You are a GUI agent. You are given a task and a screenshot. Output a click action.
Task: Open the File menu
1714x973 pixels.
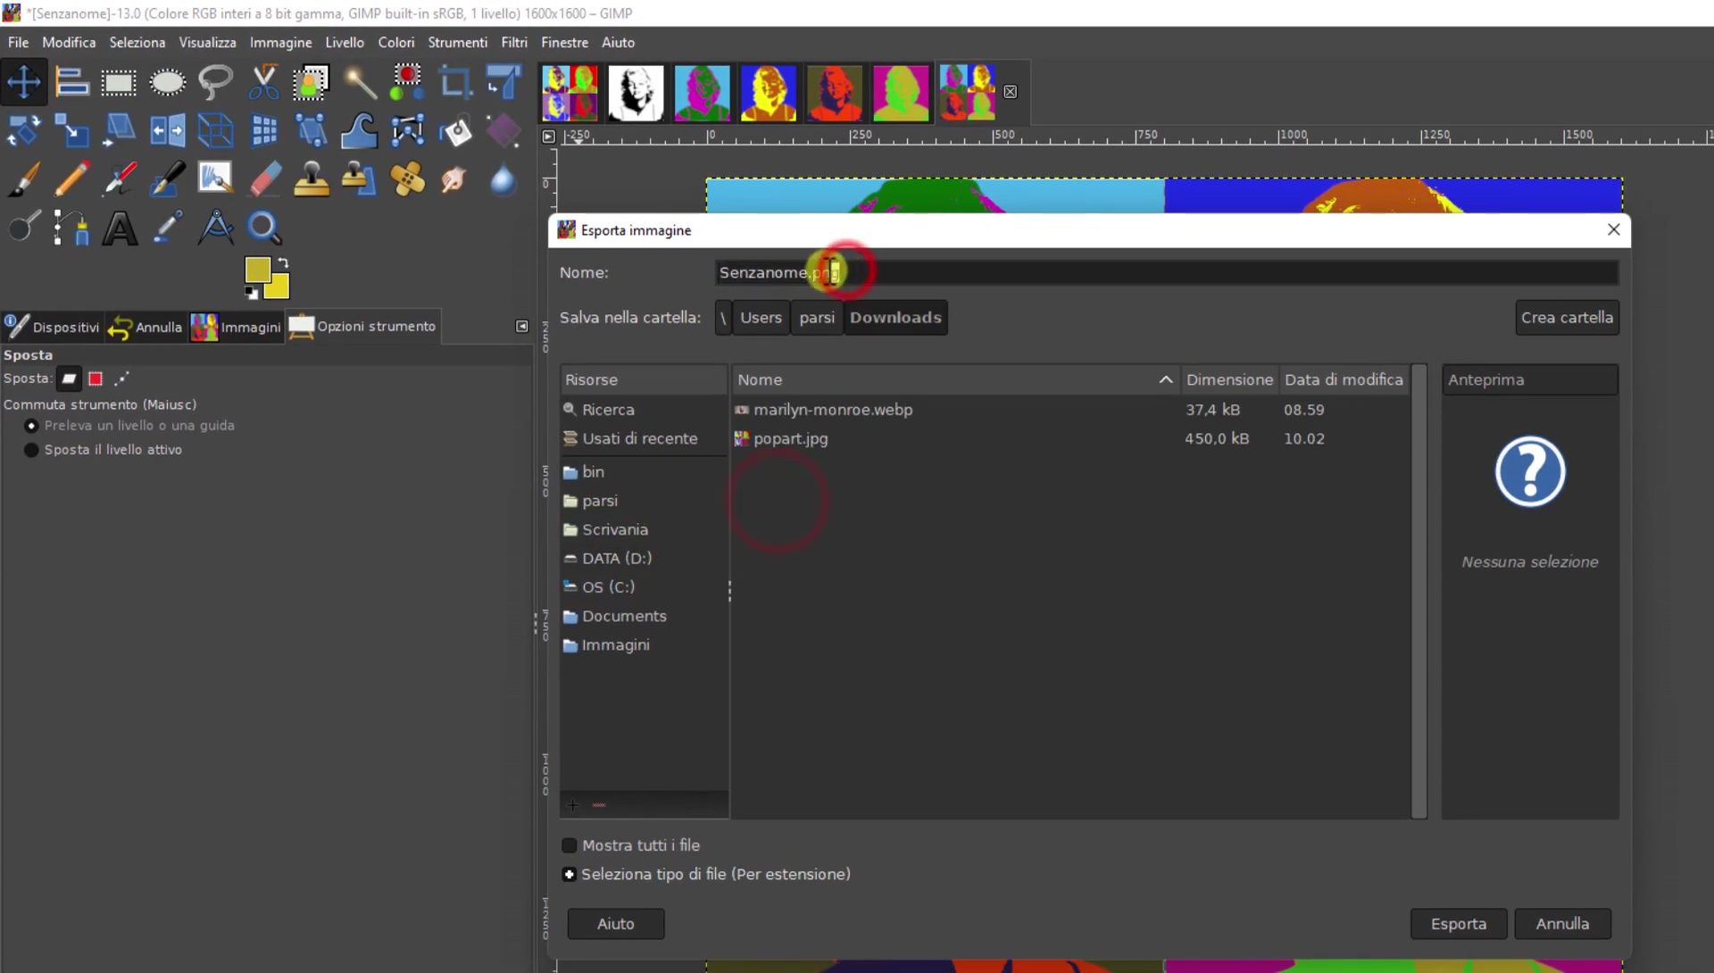point(18,42)
